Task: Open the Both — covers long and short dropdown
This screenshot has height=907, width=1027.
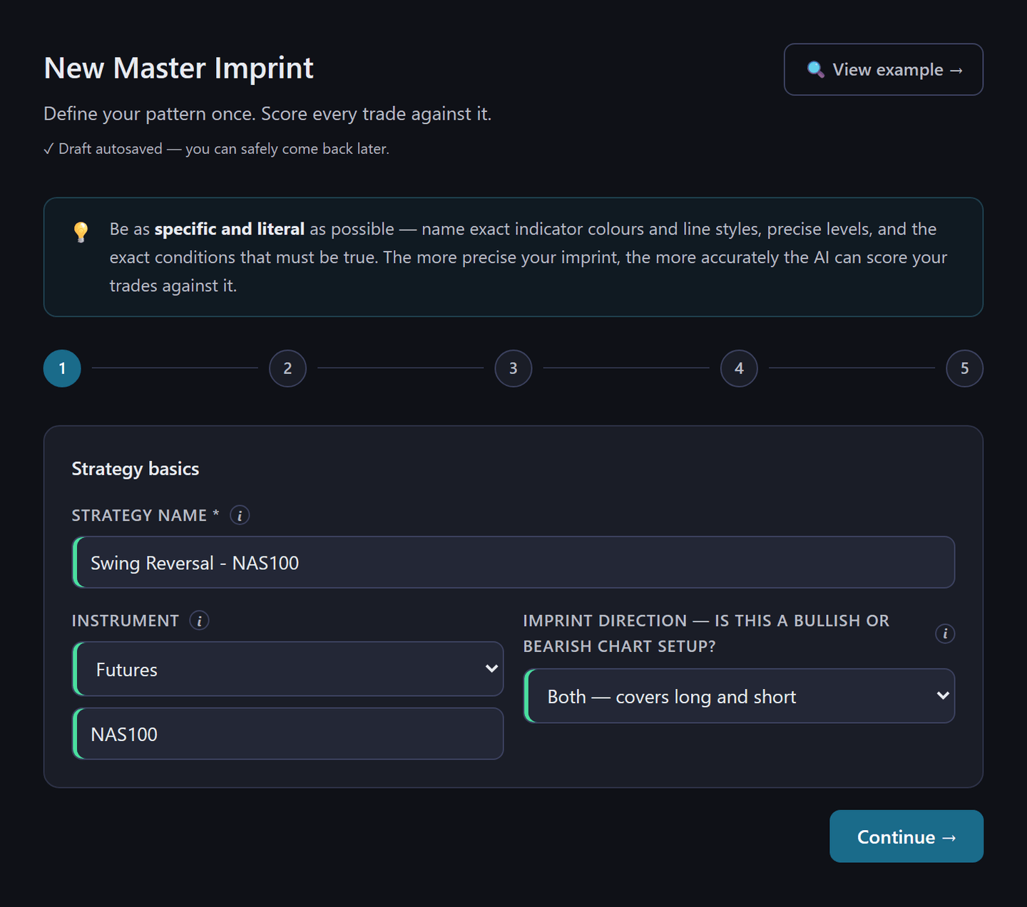Action: coord(739,696)
